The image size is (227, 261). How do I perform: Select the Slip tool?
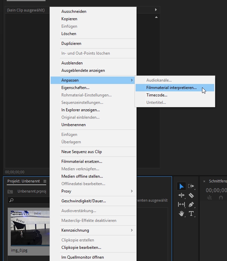coord(181,204)
